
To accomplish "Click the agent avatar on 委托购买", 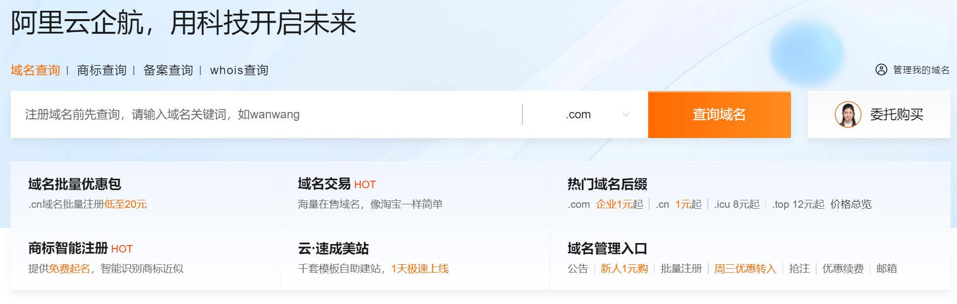I will [848, 114].
